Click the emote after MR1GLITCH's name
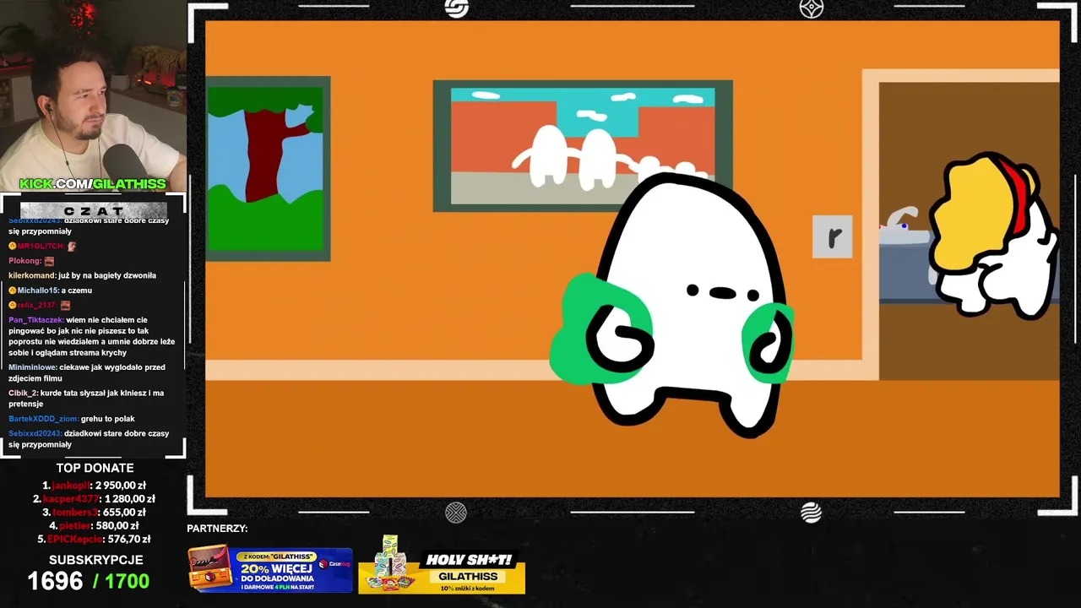This screenshot has height=608, width=1081. (72, 246)
